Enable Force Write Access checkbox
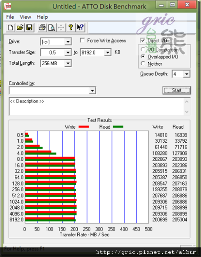 click(82, 40)
